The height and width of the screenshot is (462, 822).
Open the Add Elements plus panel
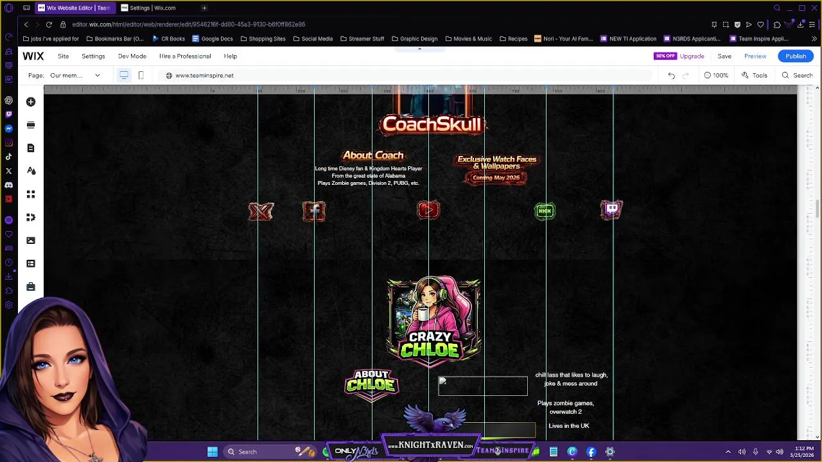pos(31,102)
